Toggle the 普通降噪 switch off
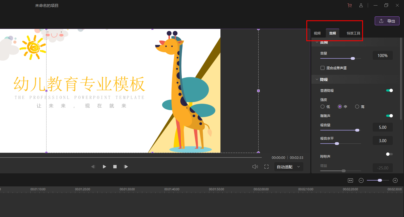 click(x=389, y=90)
